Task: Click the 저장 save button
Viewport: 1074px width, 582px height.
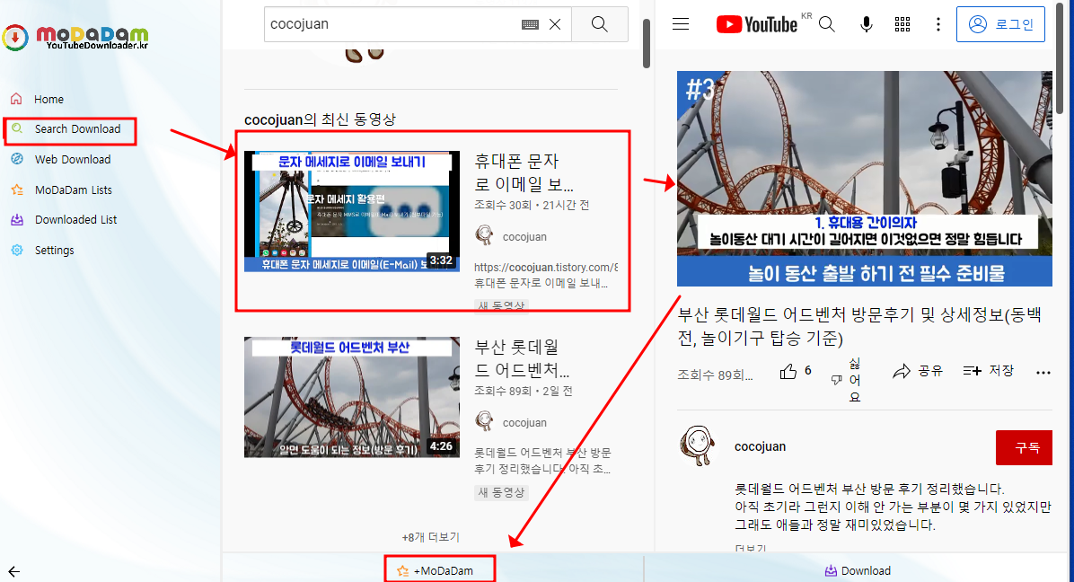Action: pyautogui.click(x=989, y=371)
